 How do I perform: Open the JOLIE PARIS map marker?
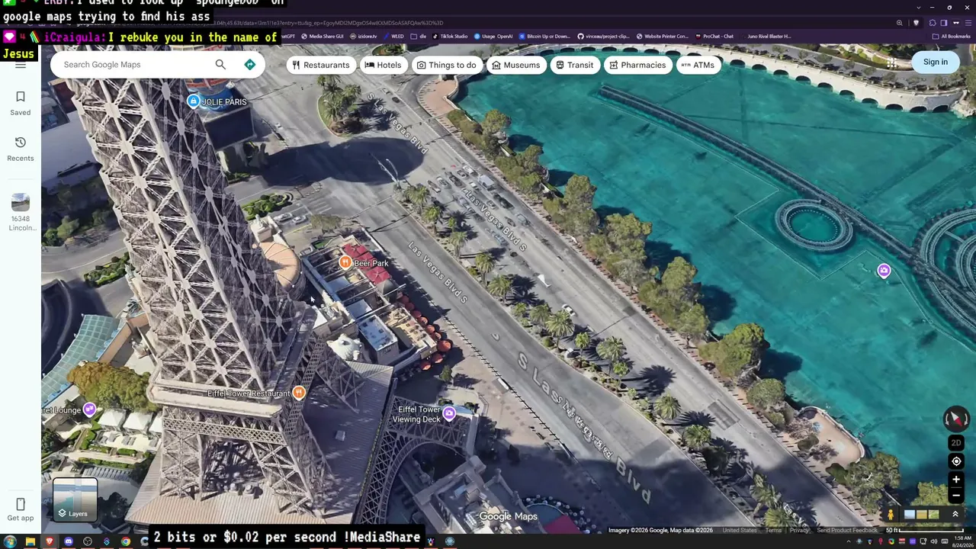tap(194, 101)
